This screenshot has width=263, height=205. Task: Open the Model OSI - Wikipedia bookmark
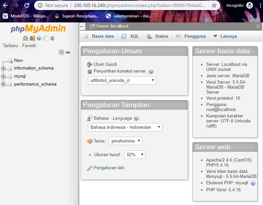click(26, 16)
